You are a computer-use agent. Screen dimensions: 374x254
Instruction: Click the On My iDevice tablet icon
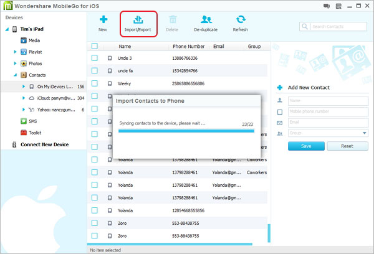coord(32,87)
